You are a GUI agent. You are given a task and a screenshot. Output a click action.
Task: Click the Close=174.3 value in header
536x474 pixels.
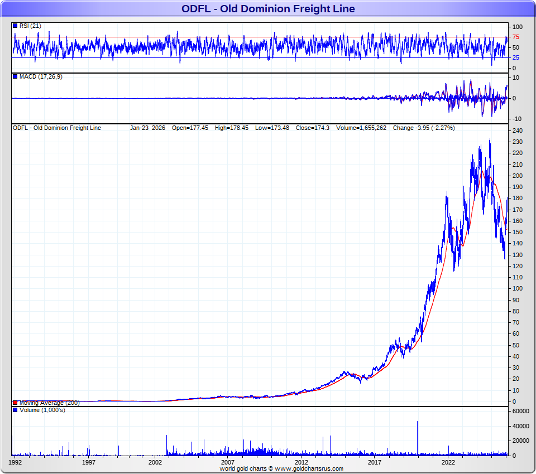click(x=313, y=128)
